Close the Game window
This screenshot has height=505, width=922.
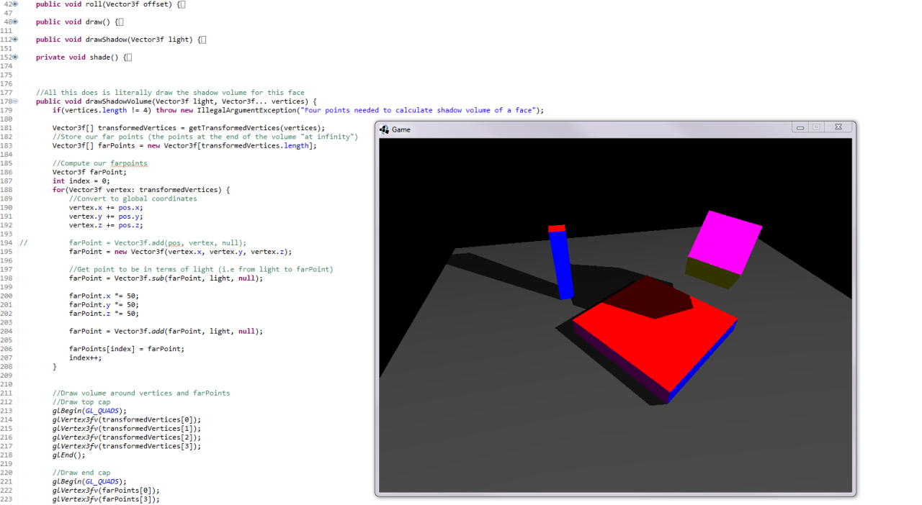click(838, 127)
